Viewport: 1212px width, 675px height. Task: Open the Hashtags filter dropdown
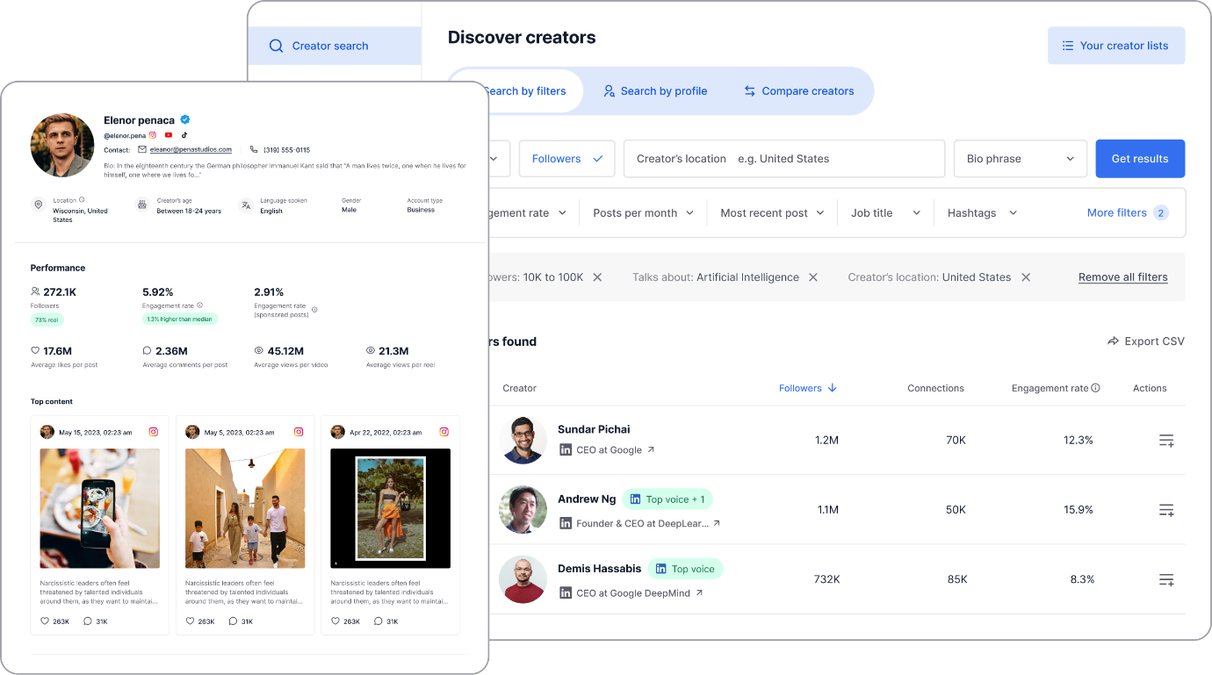point(981,212)
